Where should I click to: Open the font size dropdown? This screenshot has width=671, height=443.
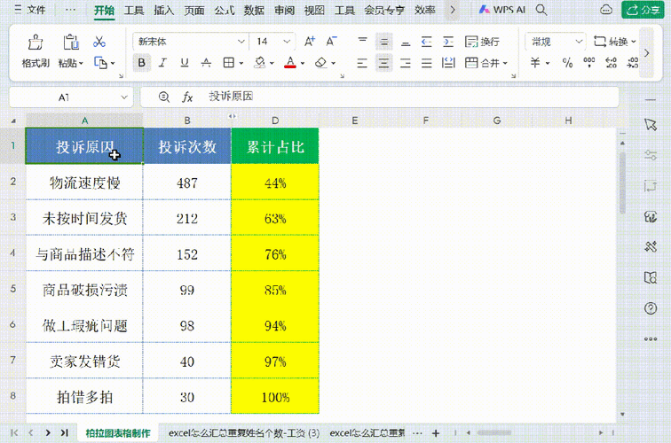pyautogui.click(x=287, y=42)
